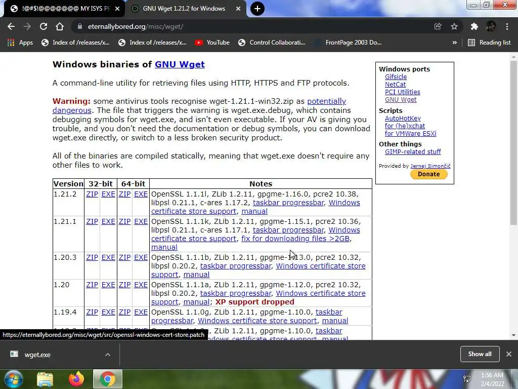Open the Extensions puzzle icon
The width and height of the screenshot is (518, 389).
click(x=474, y=26)
